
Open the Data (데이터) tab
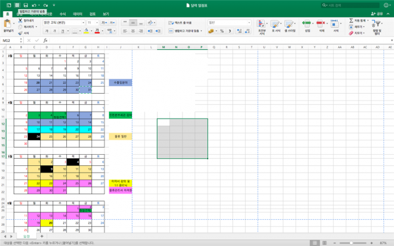tap(77, 14)
